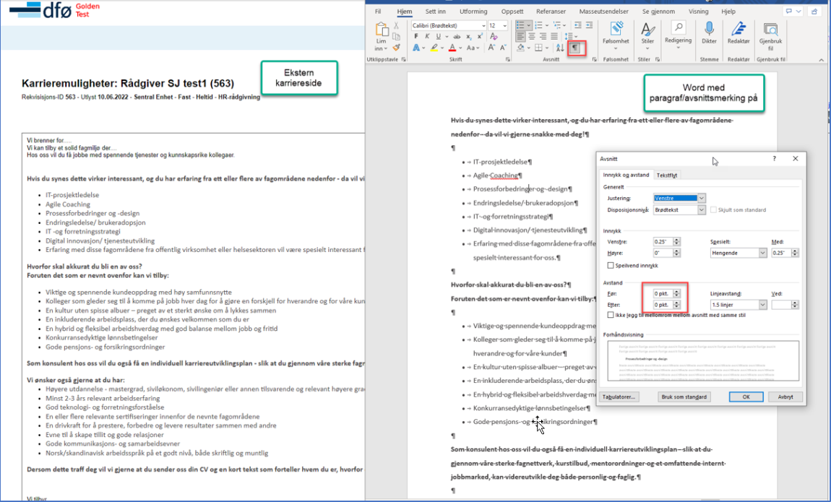Increase indent icon in the ribbon

pos(590,25)
